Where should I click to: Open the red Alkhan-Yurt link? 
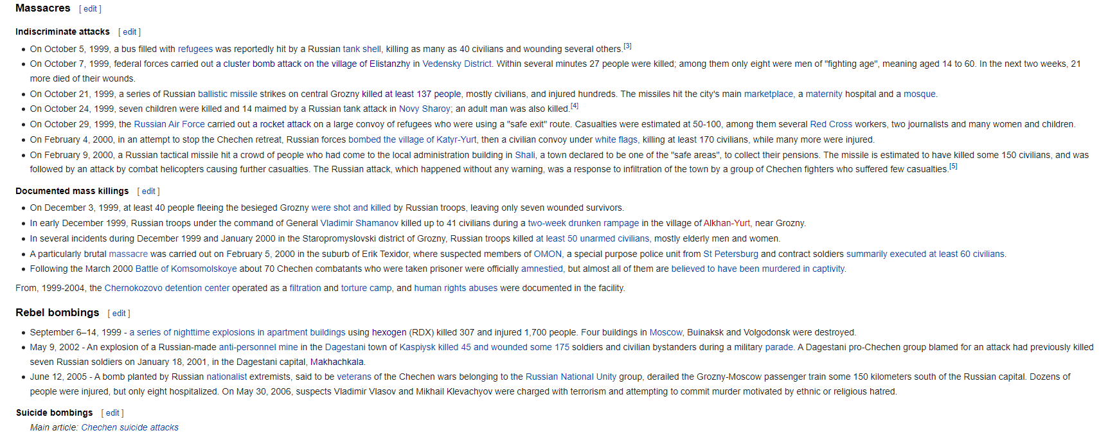click(726, 224)
